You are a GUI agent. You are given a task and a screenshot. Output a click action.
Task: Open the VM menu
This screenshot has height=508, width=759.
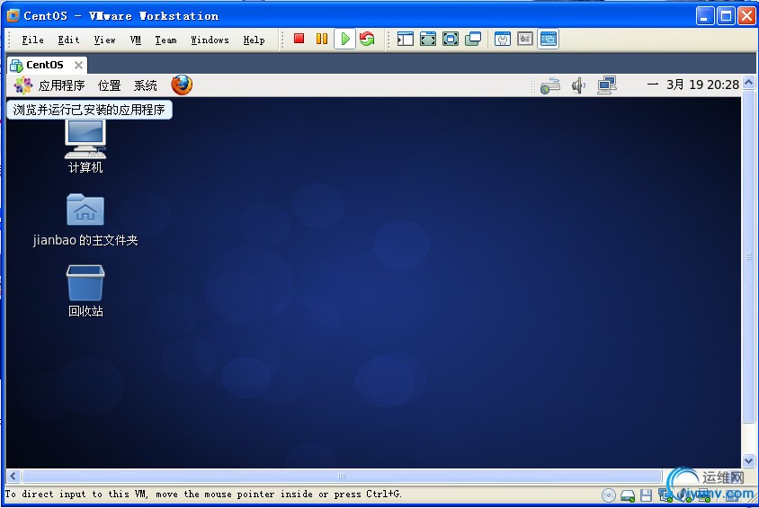coord(136,40)
